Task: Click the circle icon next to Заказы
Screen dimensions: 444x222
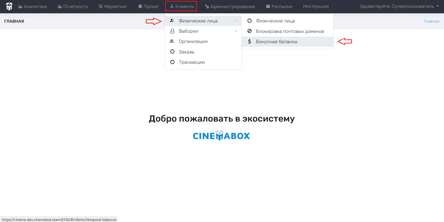Action: [172, 52]
